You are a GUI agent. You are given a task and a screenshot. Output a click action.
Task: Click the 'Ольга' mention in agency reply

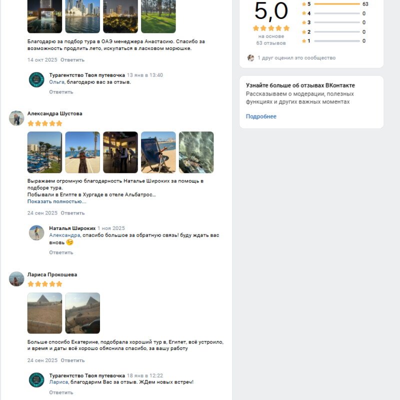(x=56, y=82)
